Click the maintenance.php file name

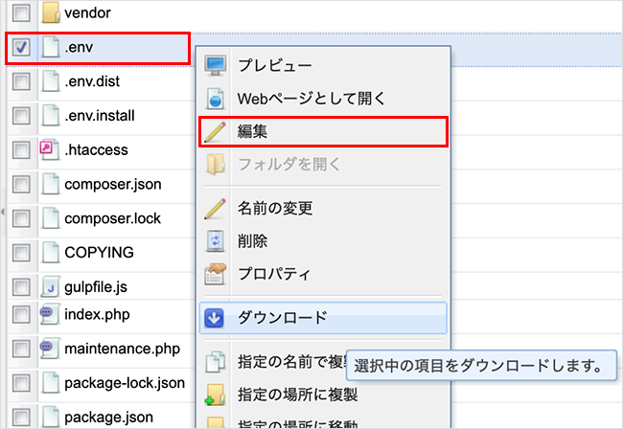tap(122, 350)
